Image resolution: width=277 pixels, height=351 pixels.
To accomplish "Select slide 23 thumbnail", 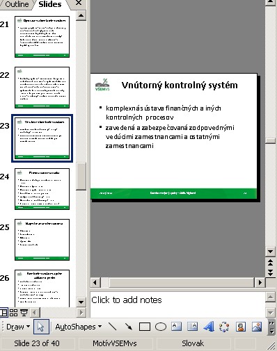I will pyautogui.click(x=42, y=138).
